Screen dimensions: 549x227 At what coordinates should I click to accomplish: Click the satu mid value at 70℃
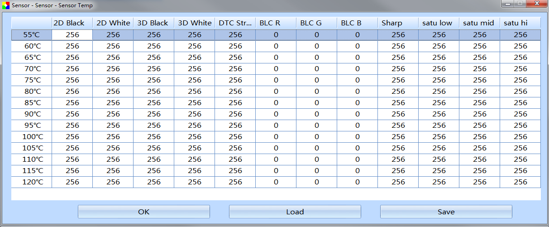(x=480, y=69)
